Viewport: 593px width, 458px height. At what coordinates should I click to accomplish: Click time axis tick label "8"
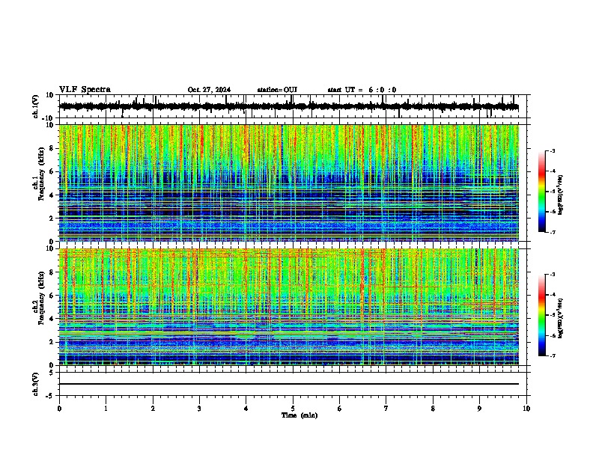coord(433,409)
